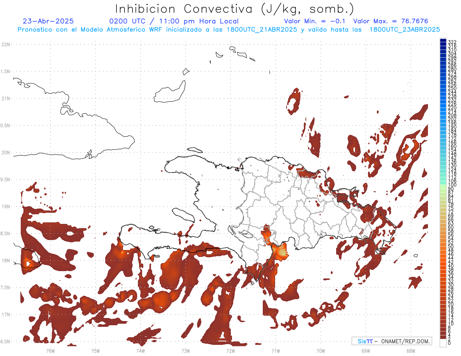Click the '1.5N' latitude label
This screenshot has height=356, width=461.
pos(6,71)
